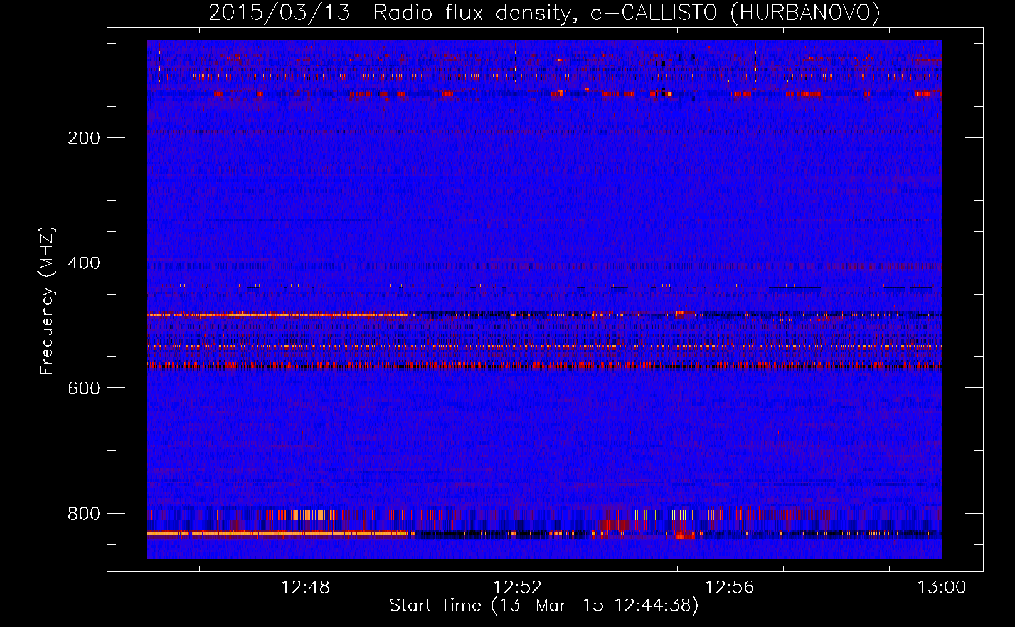Click the 12:52 time axis label
Screen dimensions: 1015x627
click(x=518, y=587)
